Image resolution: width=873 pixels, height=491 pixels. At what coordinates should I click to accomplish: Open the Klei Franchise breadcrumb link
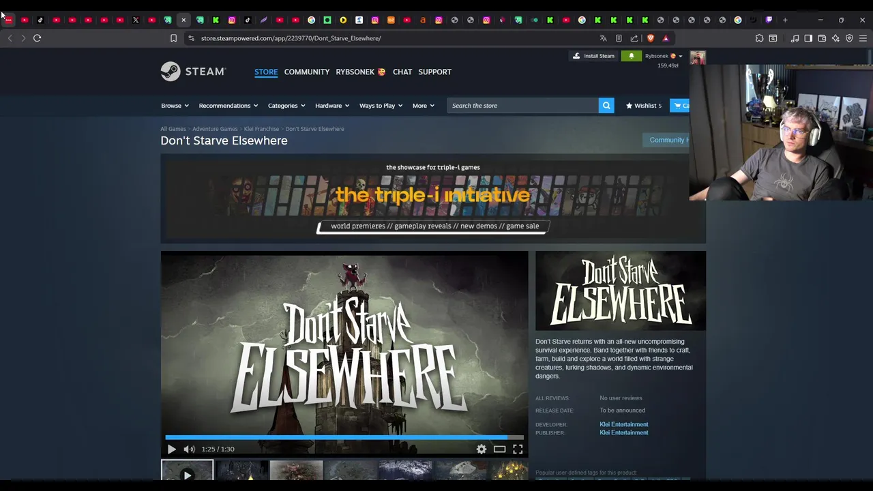261,129
